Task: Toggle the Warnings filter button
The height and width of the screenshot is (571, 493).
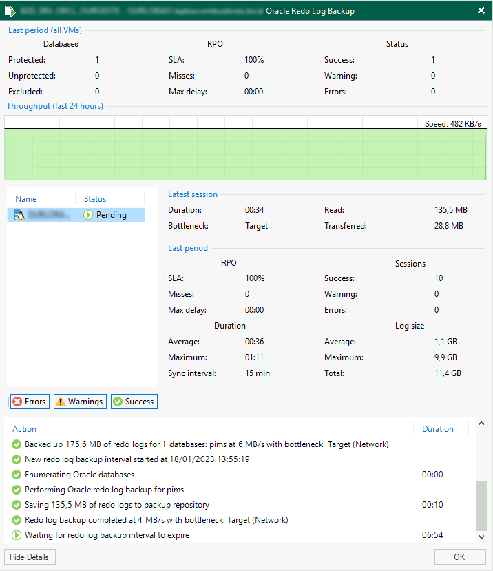Action: click(80, 402)
